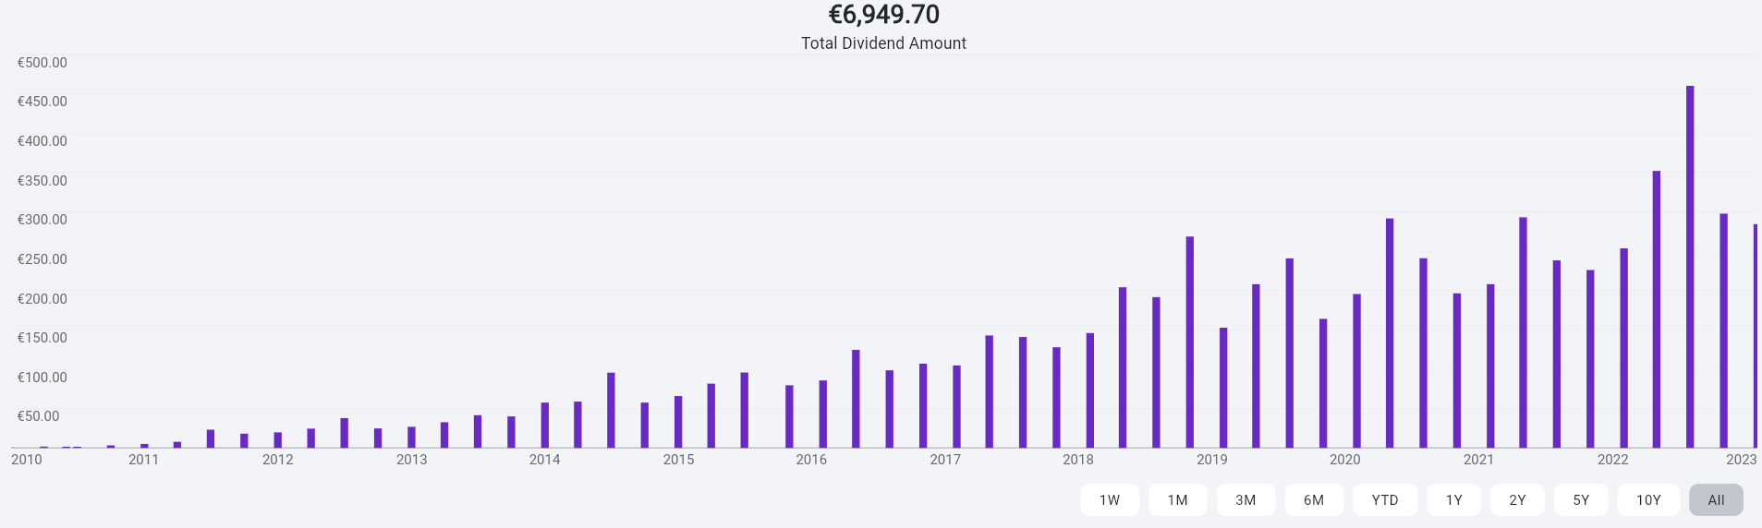Image resolution: width=1762 pixels, height=528 pixels.
Task: Click the €500.00 y-axis label
Action: coord(43,63)
